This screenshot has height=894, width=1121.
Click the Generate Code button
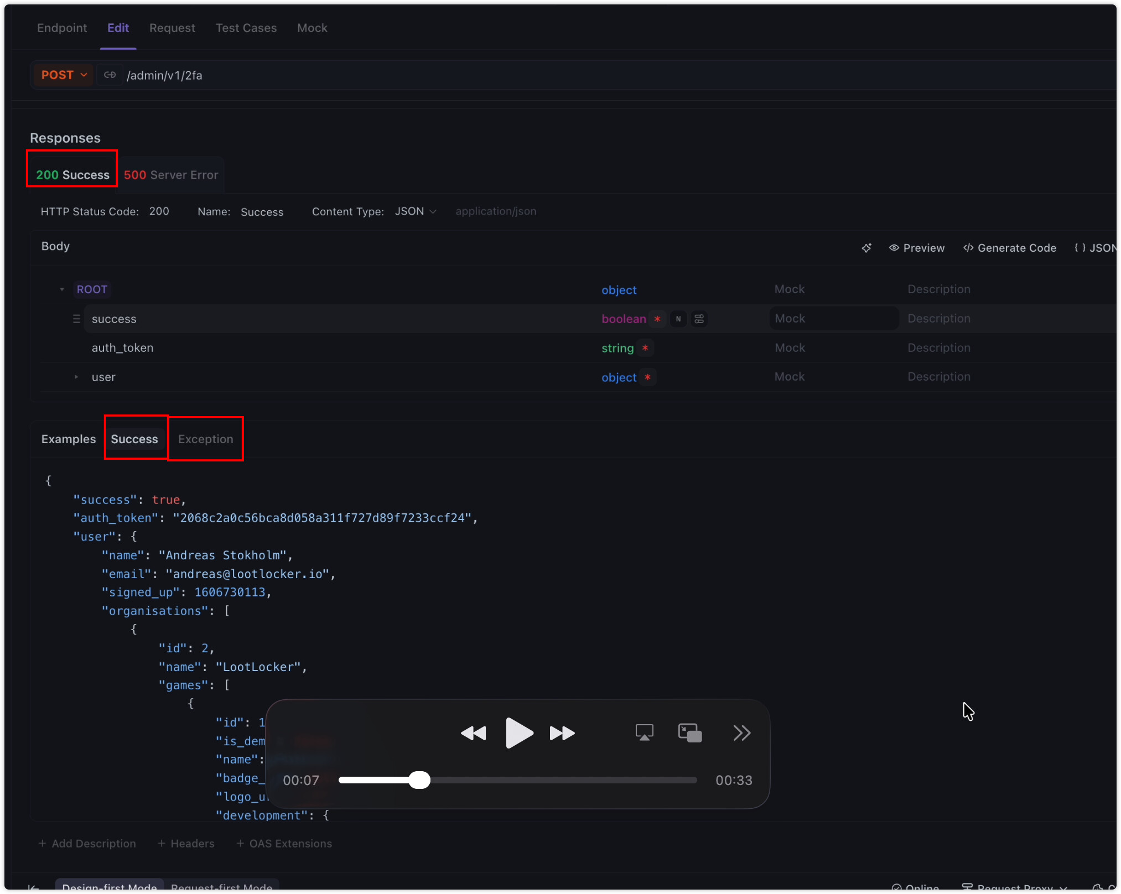point(1009,248)
